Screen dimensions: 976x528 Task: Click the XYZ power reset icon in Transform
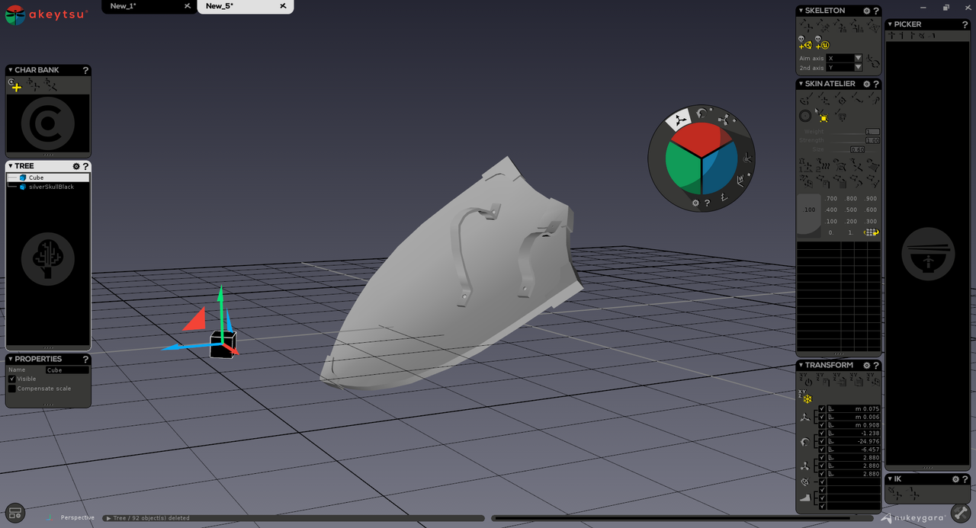(x=806, y=380)
